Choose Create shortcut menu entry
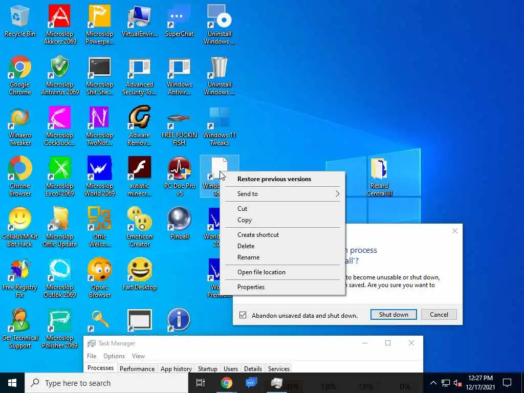The image size is (524, 393). (282, 234)
